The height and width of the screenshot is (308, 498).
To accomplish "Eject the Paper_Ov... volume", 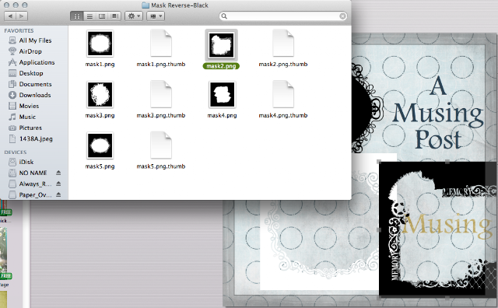I will pyautogui.click(x=58, y=194).
